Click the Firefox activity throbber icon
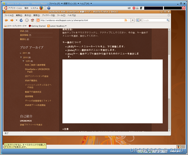Viewport: 188px width, 155px height. click(x=169, y=15)
